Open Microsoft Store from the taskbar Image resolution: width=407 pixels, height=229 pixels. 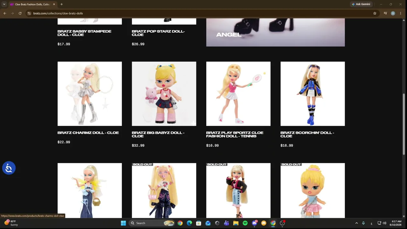[199, 223]
